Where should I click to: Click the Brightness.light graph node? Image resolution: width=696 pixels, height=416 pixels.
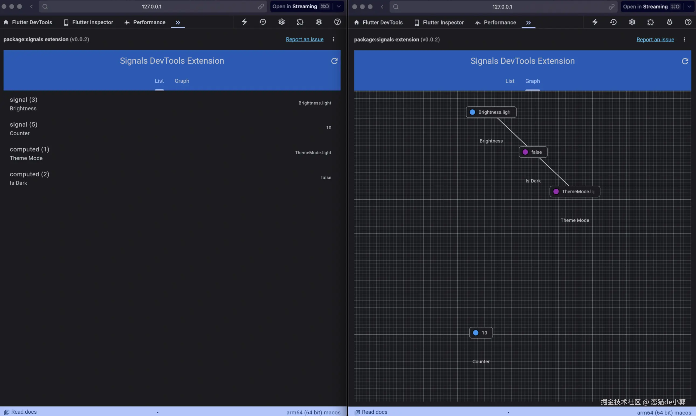pos(491,112)
